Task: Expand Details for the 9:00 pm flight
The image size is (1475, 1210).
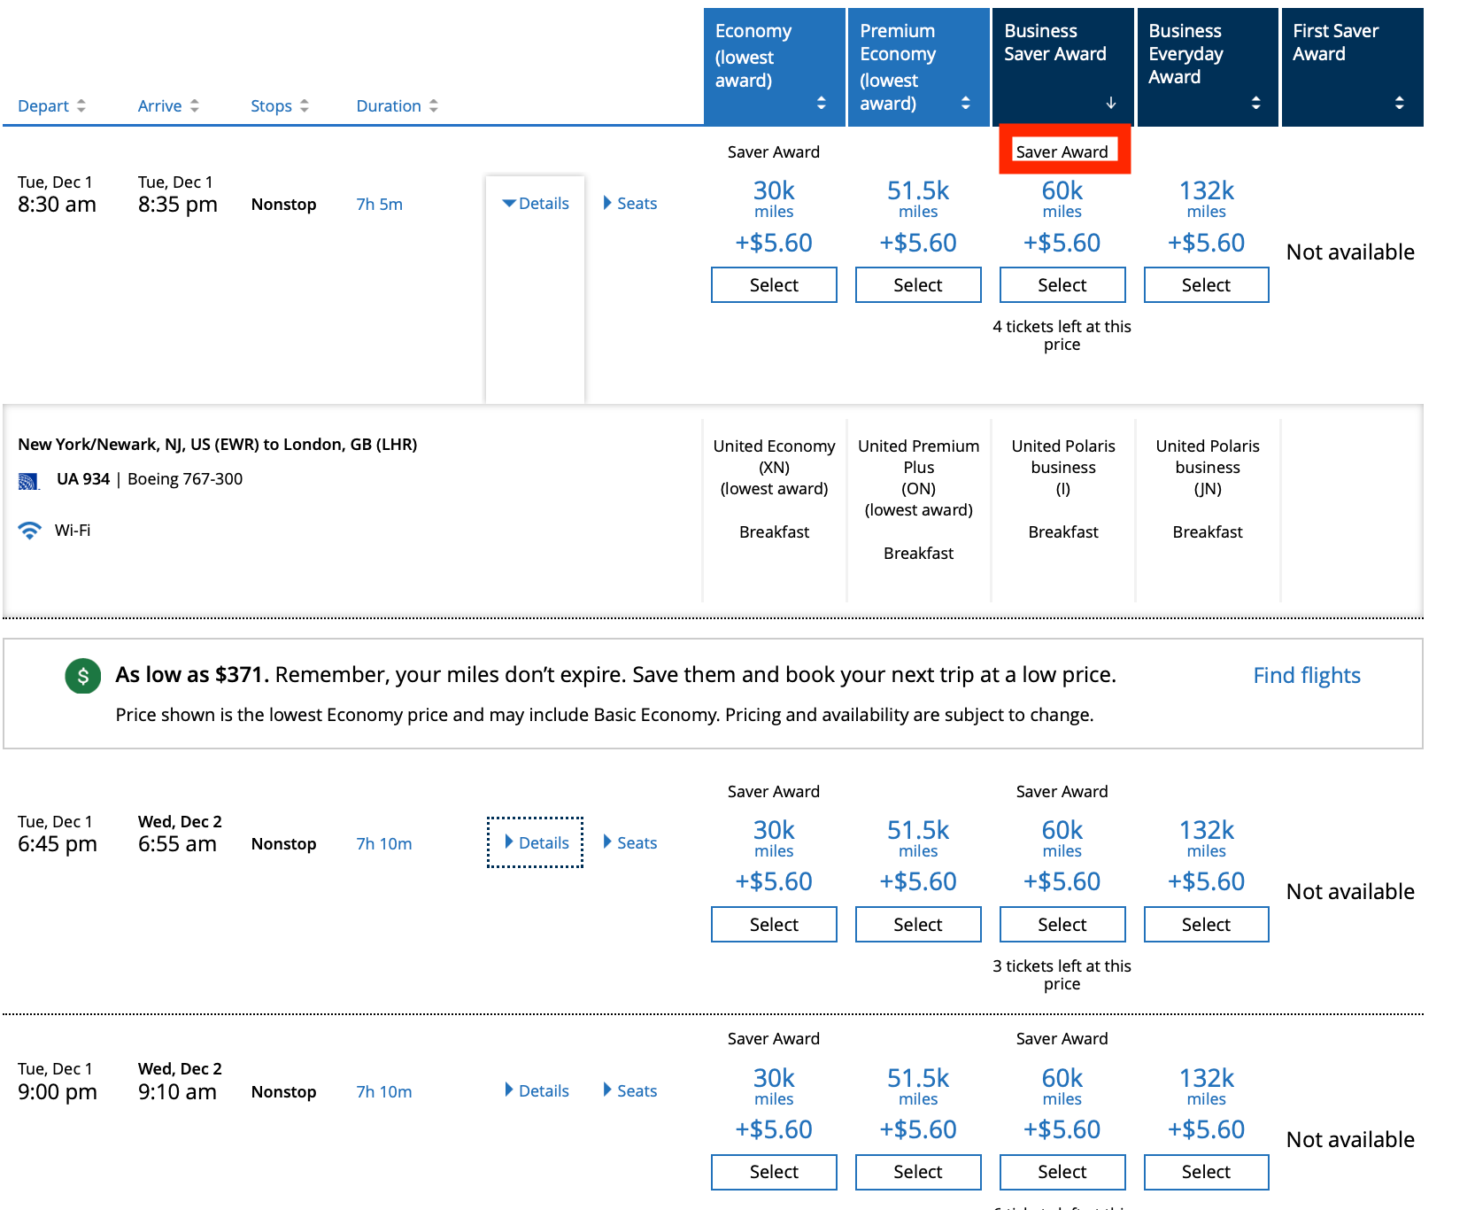Action: (x=536, y=1090)
